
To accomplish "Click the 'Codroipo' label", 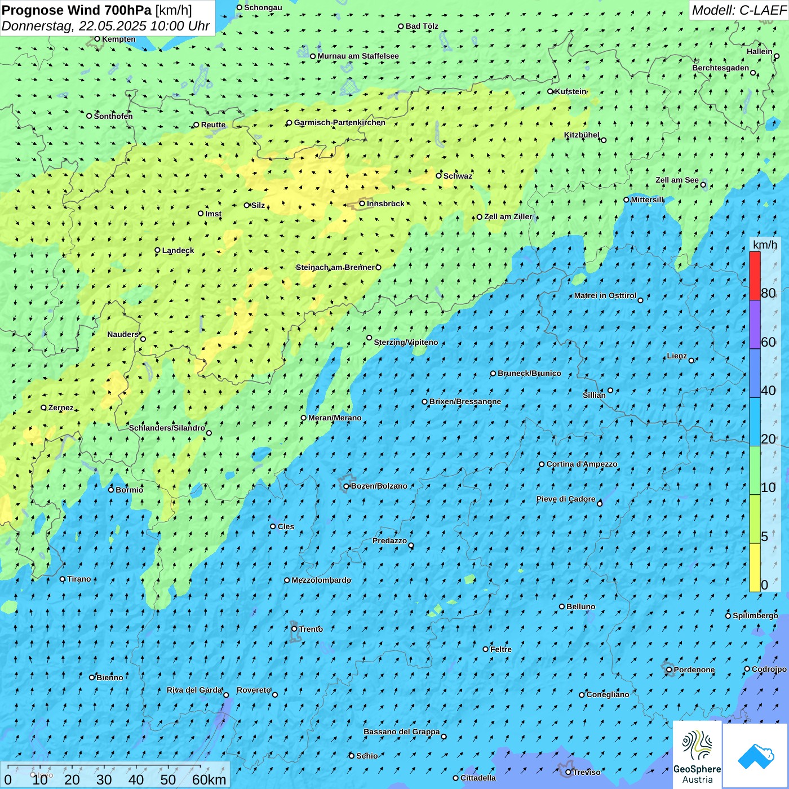I will (769, 669).
